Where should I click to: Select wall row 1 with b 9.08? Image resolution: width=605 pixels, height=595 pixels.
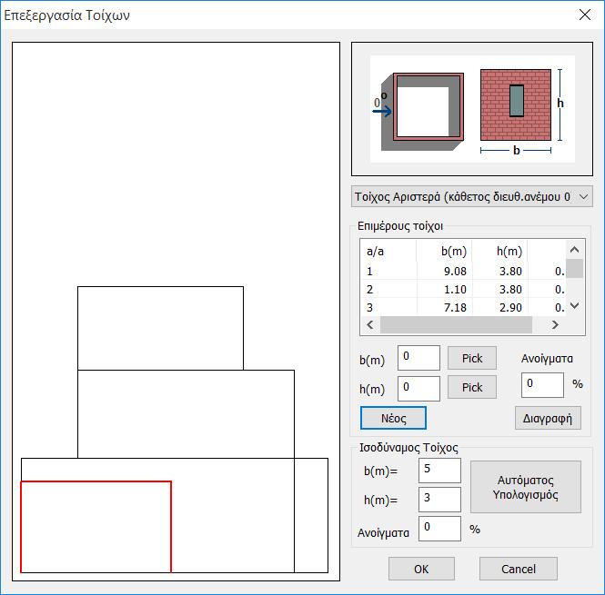pos(463,272)
